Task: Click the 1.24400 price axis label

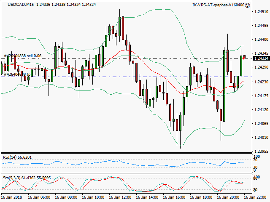Action: click(260, 40)
